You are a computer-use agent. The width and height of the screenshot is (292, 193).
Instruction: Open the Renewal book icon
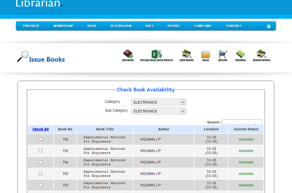click(x=241, y=54)
